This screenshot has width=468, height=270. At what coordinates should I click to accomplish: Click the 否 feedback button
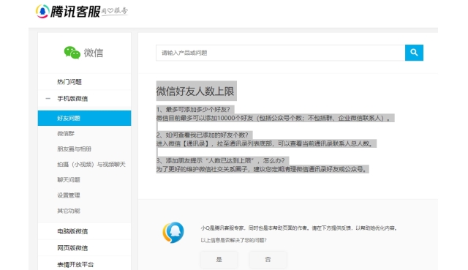click(268, 260)
